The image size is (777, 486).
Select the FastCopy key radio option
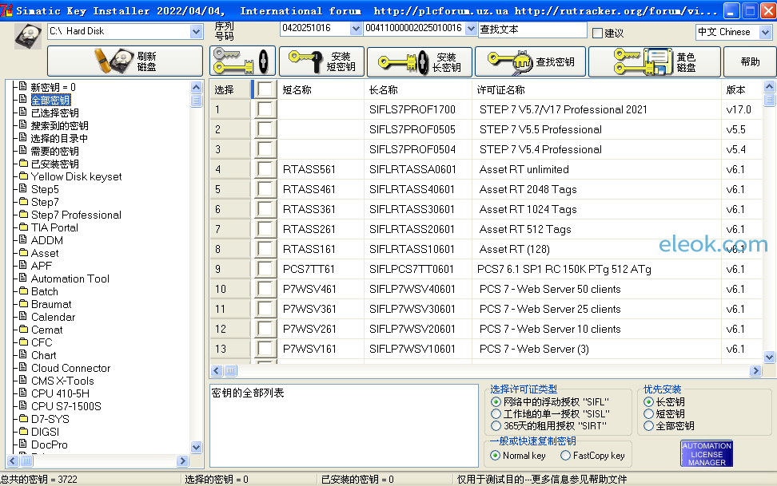point(566,456)
